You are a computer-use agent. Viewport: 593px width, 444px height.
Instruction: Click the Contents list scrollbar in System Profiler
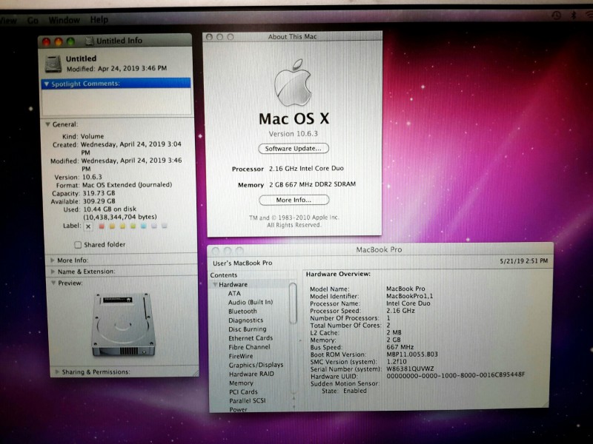pyautogui.click(x=293, y=303)
